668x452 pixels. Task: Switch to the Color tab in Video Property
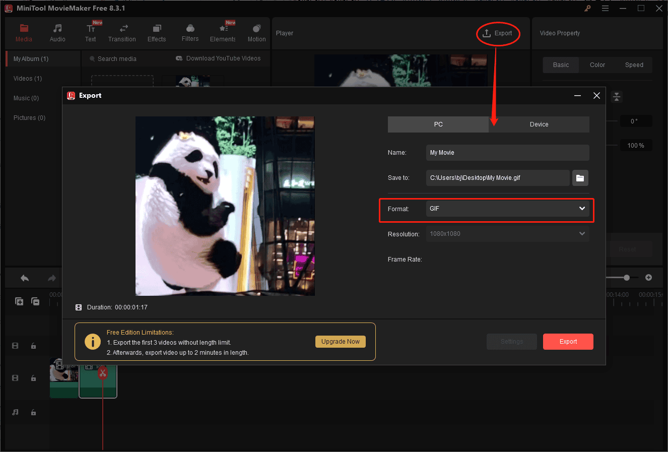[597, 64]
